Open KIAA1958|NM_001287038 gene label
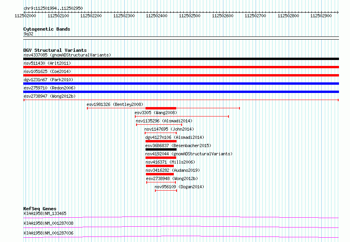 click(48, 223)
